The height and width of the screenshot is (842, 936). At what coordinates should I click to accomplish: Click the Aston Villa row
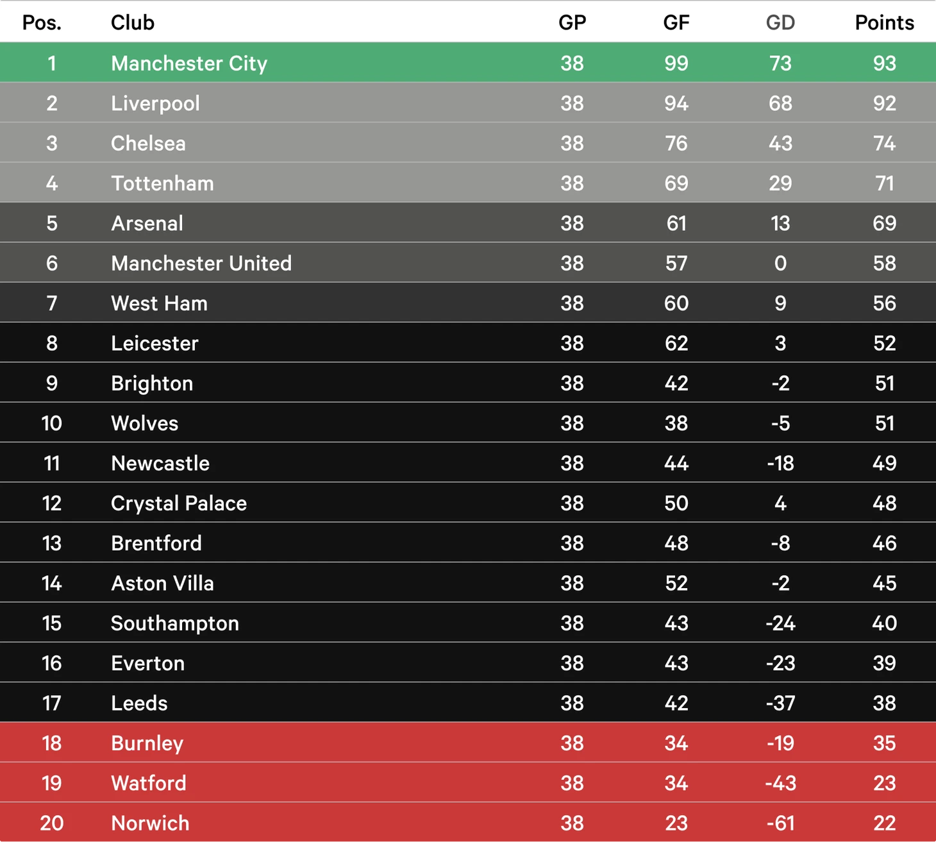point(468,583)
